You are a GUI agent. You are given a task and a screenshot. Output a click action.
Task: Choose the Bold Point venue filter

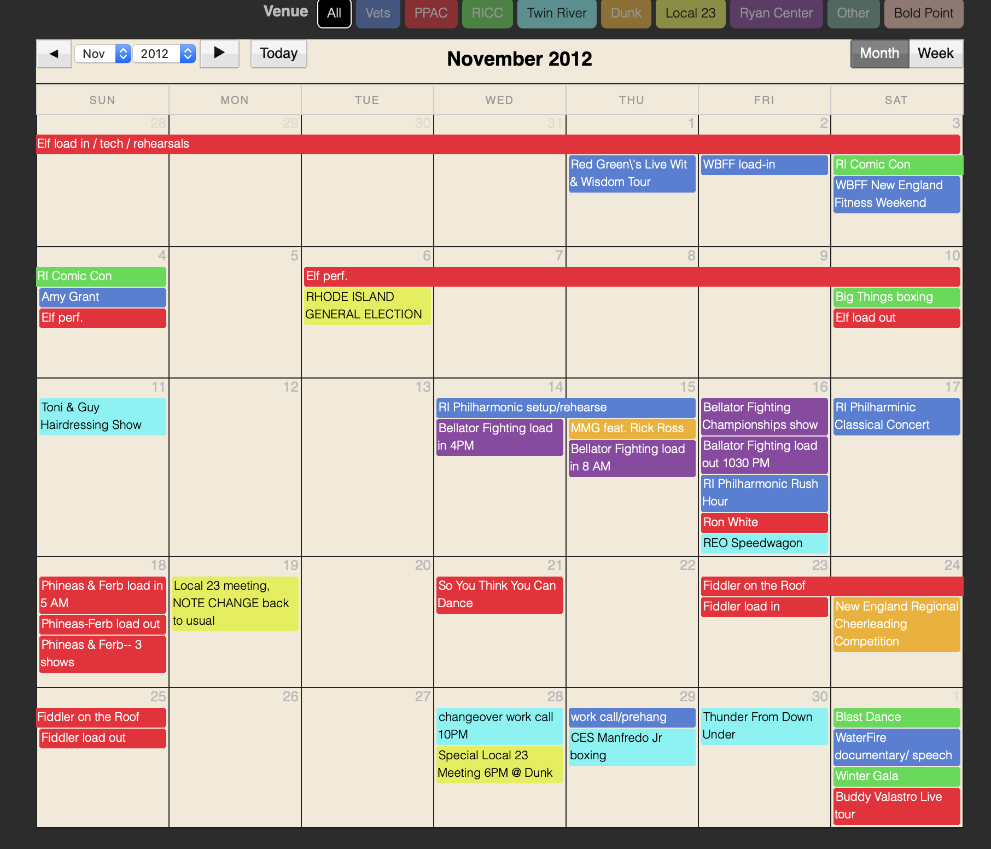[x=923, y=14]
